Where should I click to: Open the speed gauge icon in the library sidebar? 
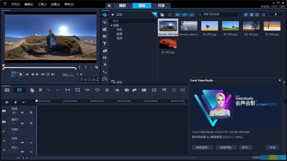105,79
